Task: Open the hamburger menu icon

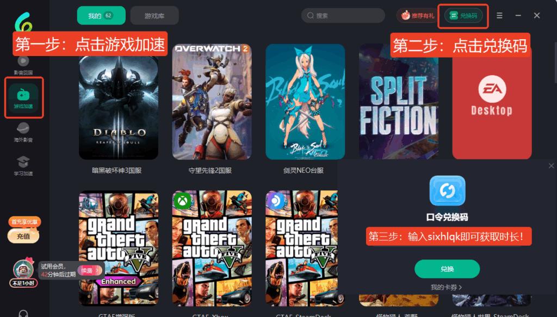Action: (499, 16)
